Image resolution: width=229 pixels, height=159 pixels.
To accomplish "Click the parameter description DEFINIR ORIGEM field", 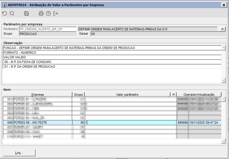I will (148, 29).
